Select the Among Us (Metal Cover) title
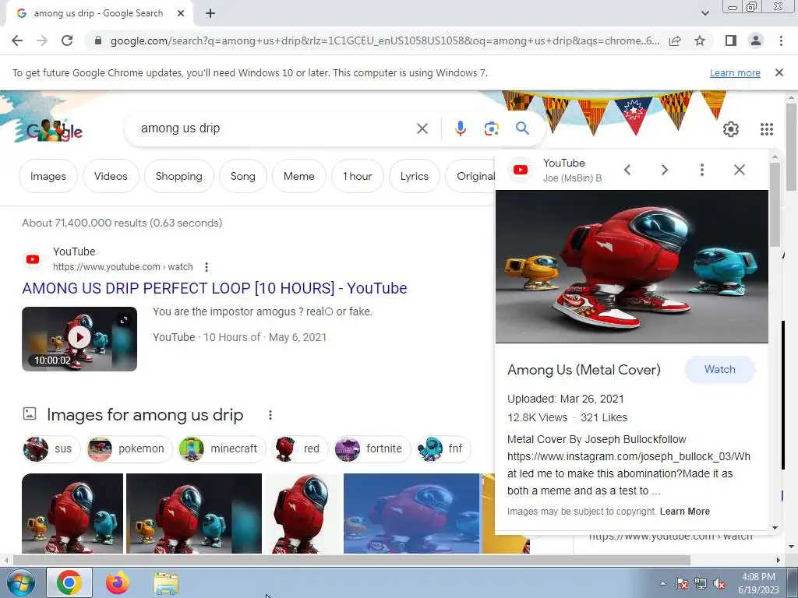798x598 pixels. pyautogui.click(x=584, y=370)
